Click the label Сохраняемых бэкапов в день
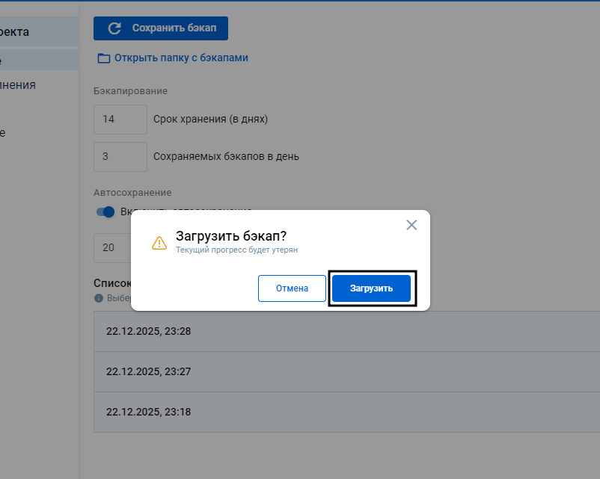 (x=226, y=157)
